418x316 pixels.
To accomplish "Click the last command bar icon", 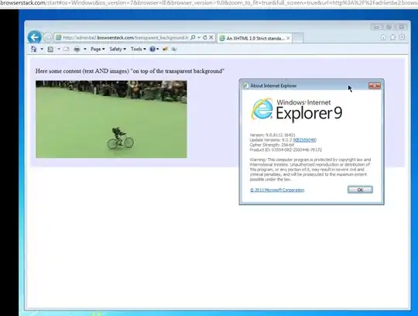I will pyautogui.click(x=174, y=49).
